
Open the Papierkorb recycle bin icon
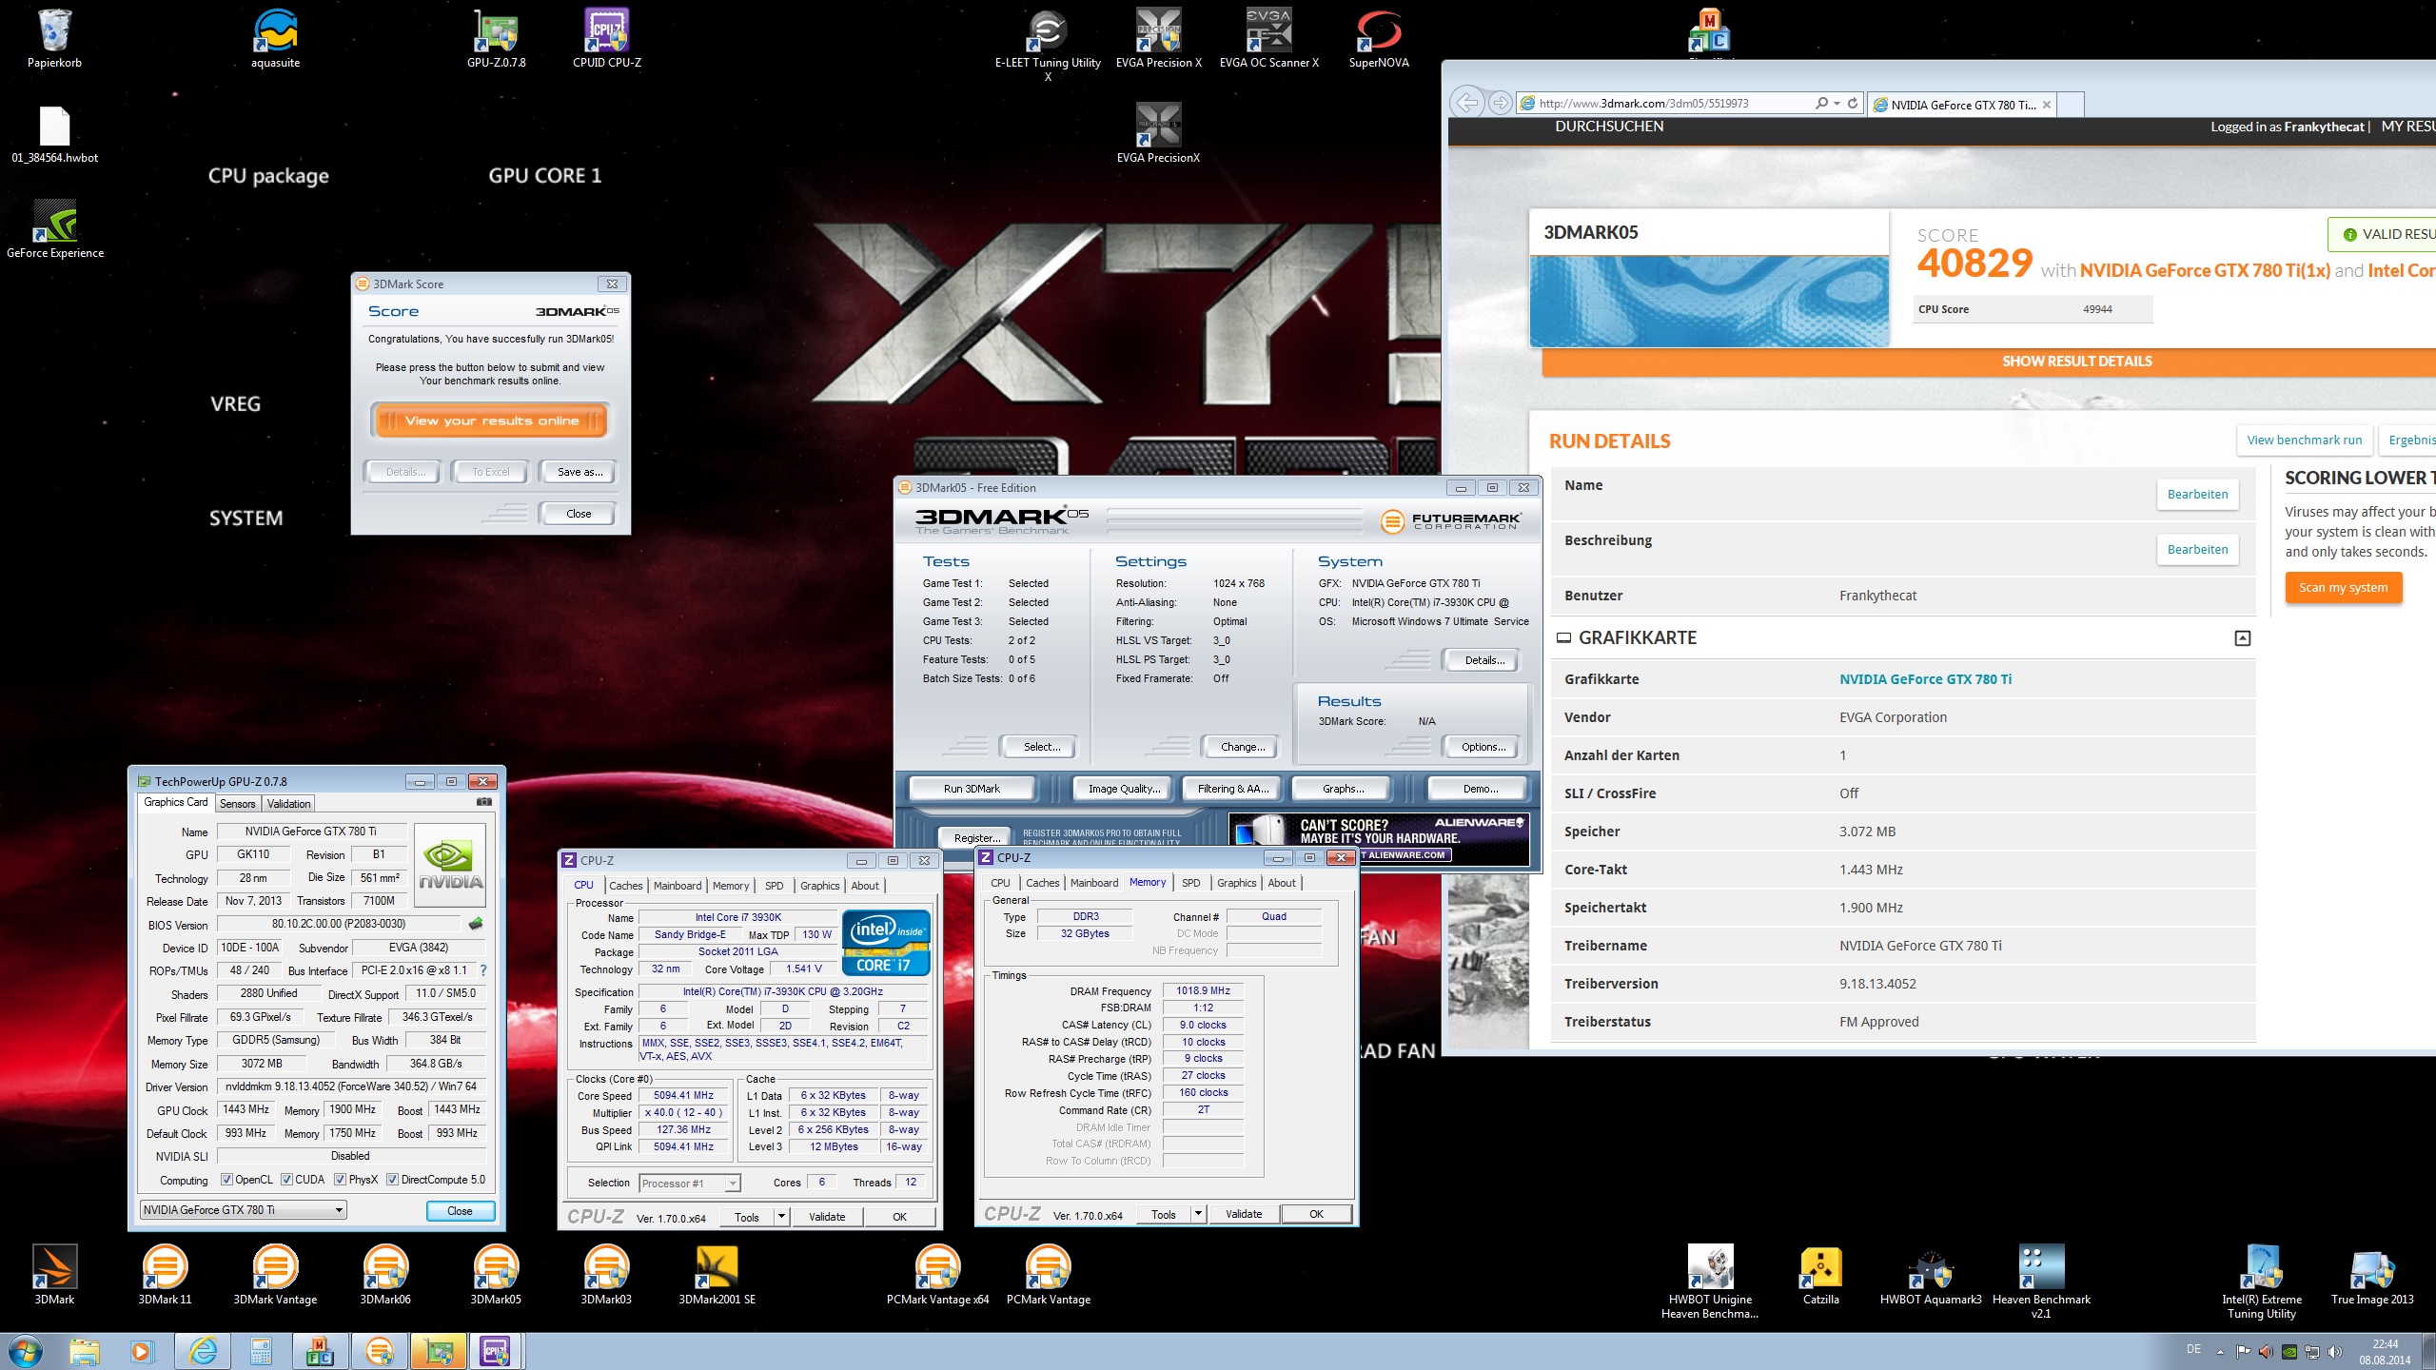pyautogui.click(x=54, y=38)
